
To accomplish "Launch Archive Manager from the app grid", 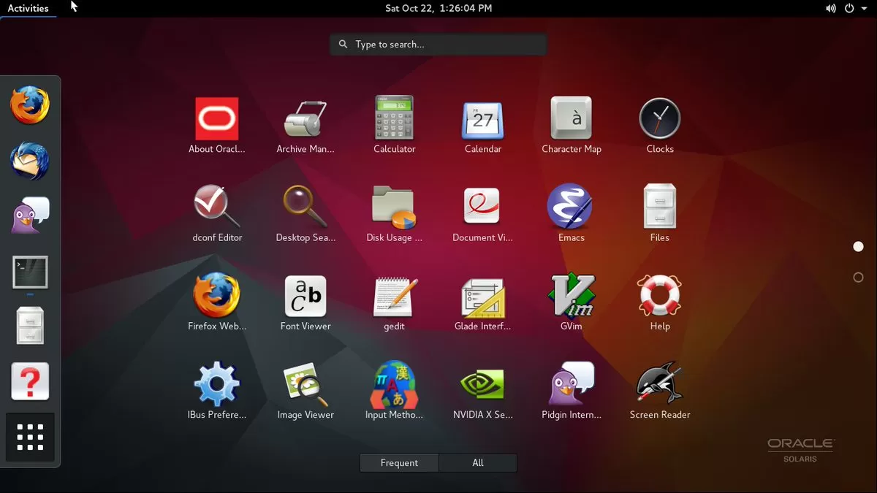I will point(305,119).
